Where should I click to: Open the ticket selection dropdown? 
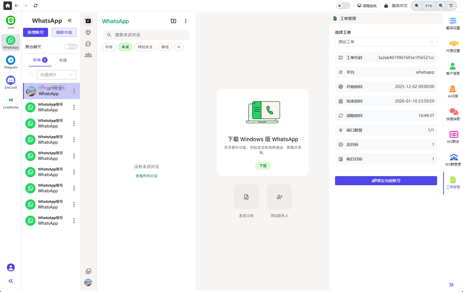386,42
